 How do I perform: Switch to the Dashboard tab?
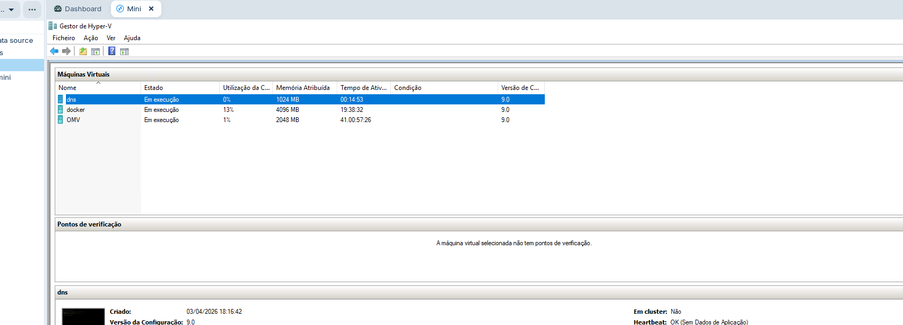pos(78,9)
